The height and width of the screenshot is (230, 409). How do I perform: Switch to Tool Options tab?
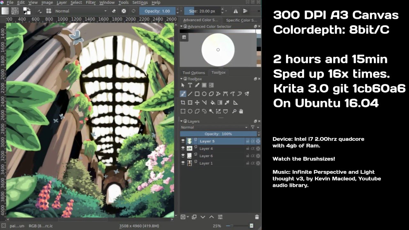click(194, 73)
